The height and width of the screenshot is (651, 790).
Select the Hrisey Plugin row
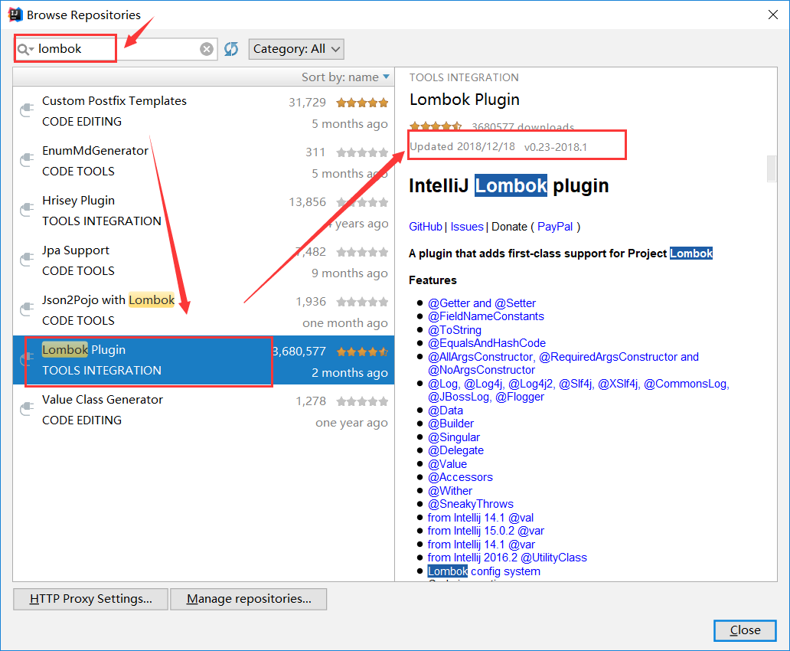pos(204,211)
